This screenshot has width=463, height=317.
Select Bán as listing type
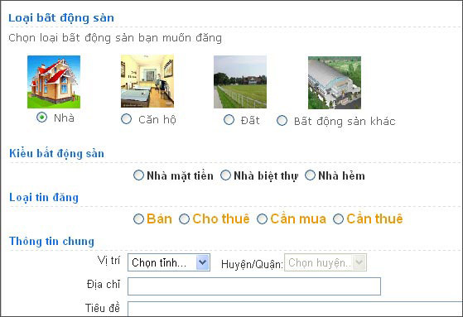coord(138,219)
